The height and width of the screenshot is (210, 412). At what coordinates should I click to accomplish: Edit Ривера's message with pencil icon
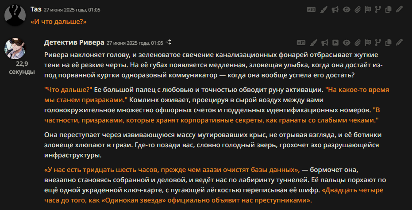(x=399, y=42)
